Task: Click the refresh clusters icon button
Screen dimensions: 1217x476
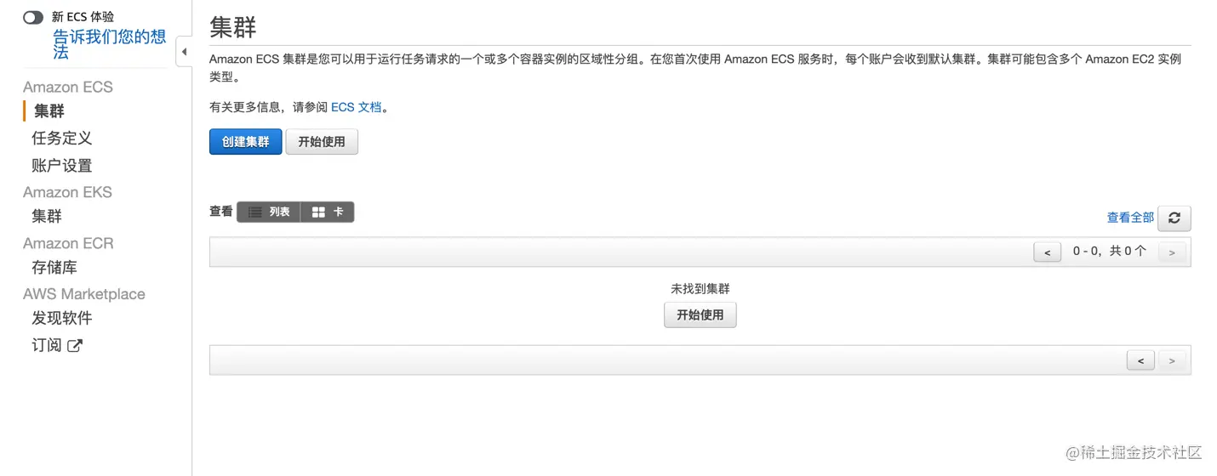Action: [1174, 218]
